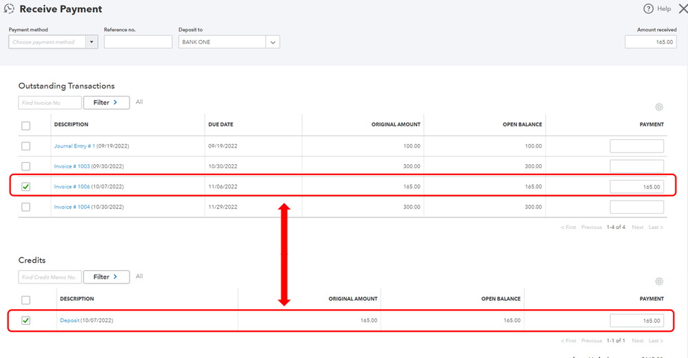Viewport: 688px width, 358px height.
Task: Click payment field for Journal Entry # 1
Action: (x=637, y=146)
